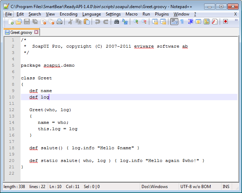Expand hidden toolbar buttons chevron
This screenshot has width=242, height=193.
point(236,20)
